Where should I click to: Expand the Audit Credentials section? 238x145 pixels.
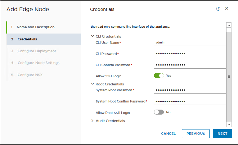coord(92,121)
